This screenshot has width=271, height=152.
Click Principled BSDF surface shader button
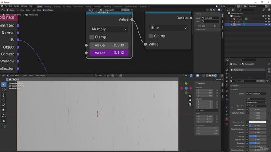click(256, 94)
